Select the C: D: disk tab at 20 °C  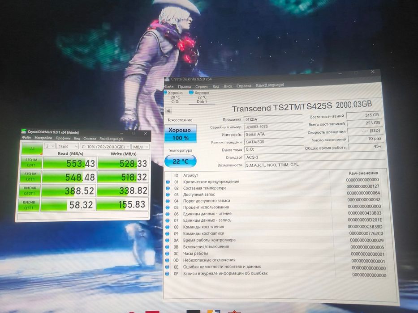click(x=175, y=97)
